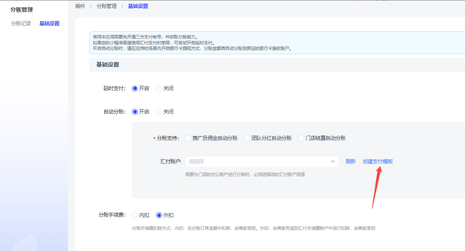Click the 汇付账户 dropdown chevron arrow
This screenshot has width=465, height=251.
tap(333, 162)
